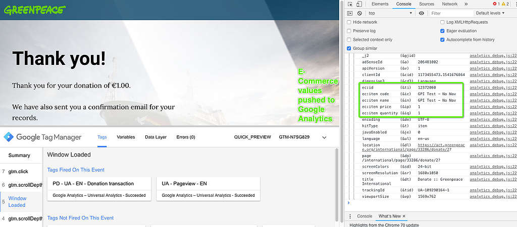Select the Tags tab in Tag Manager
This screenshot has width=517, height=227.
(102, 137)
